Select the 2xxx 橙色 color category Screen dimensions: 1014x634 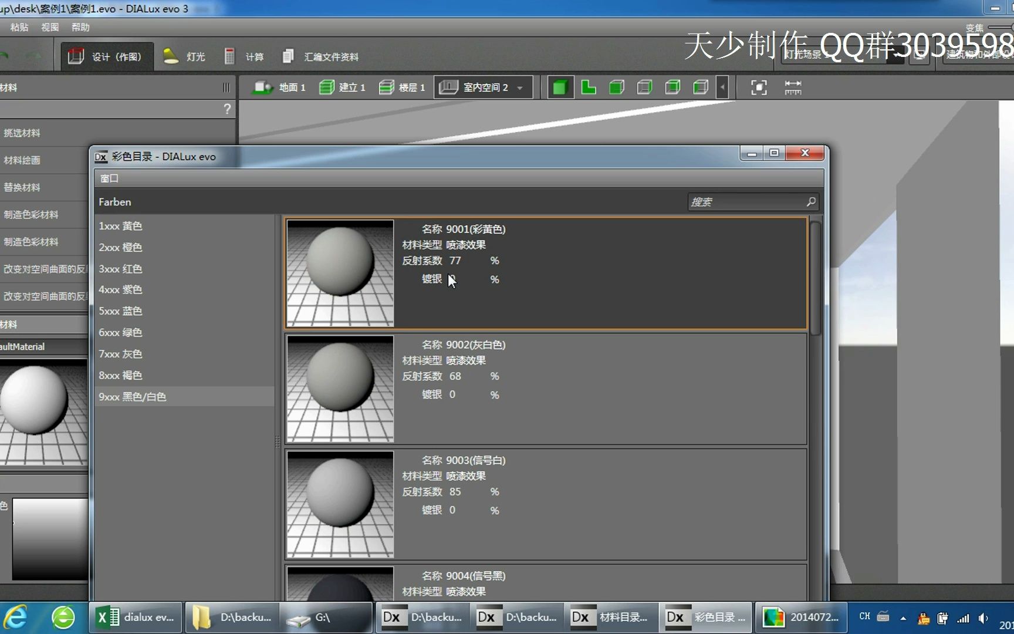[184, 247]
